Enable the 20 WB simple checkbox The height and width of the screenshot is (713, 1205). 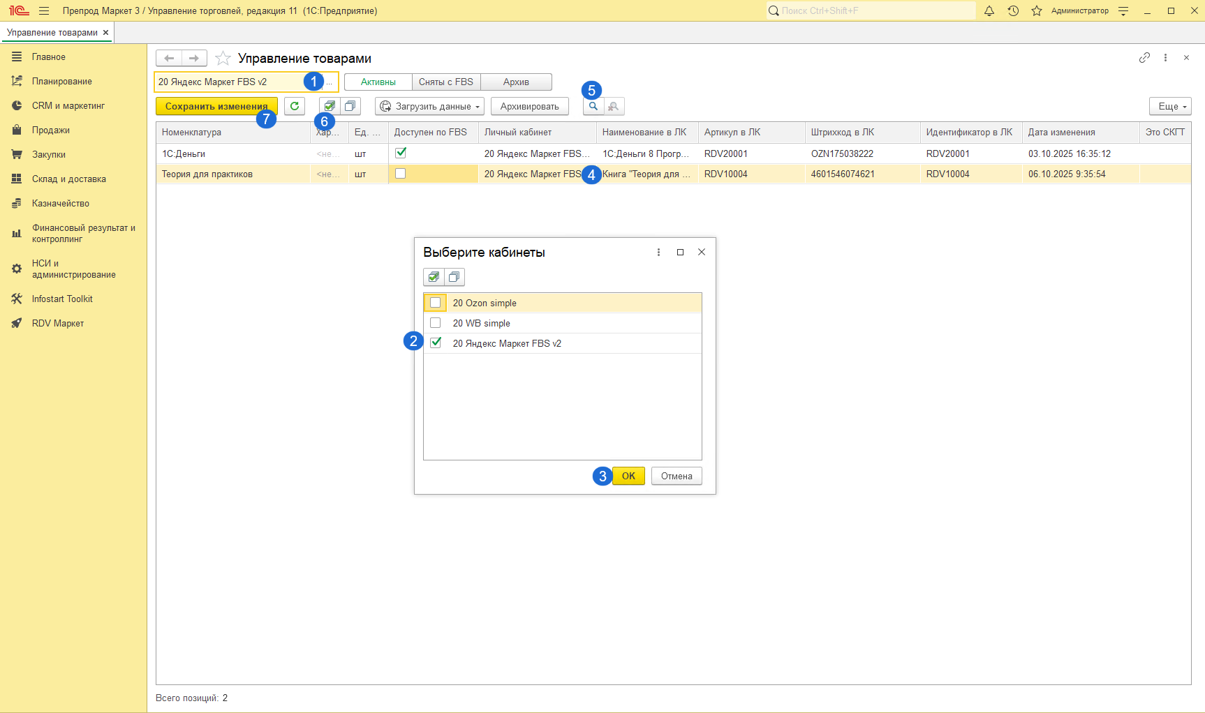coord(436,323)
